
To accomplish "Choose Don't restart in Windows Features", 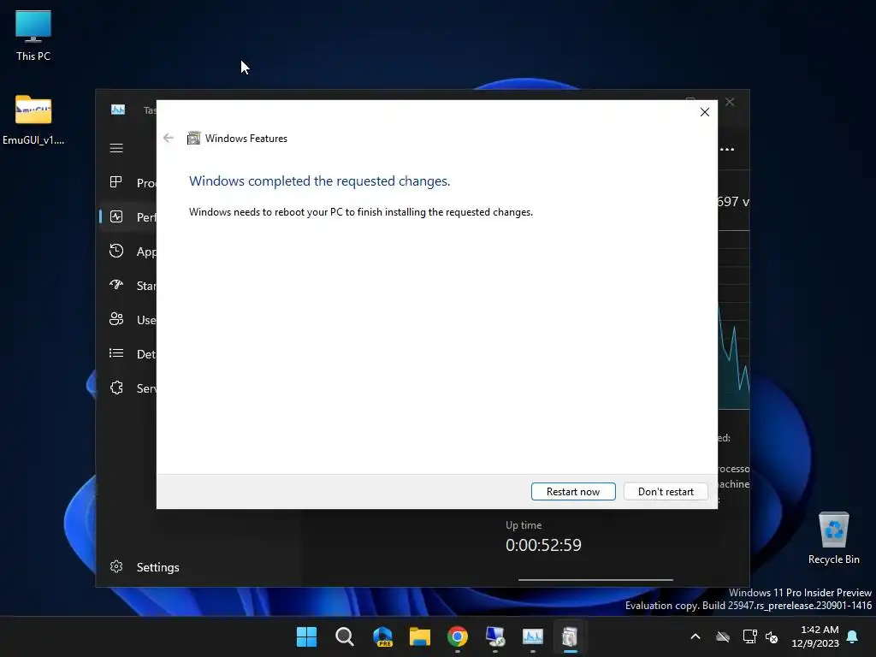I will tap(666, 492).
